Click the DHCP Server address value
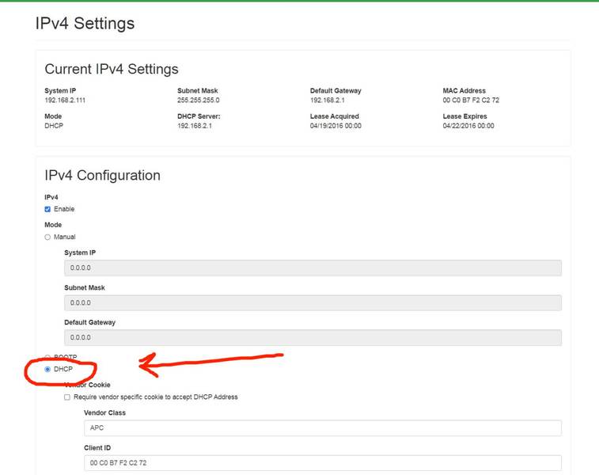Viewport: 599px width, 475px height. 195,126
